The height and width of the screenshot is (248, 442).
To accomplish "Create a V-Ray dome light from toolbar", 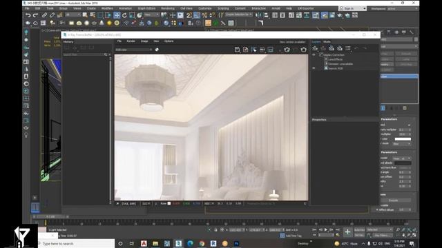I will 79,23.
